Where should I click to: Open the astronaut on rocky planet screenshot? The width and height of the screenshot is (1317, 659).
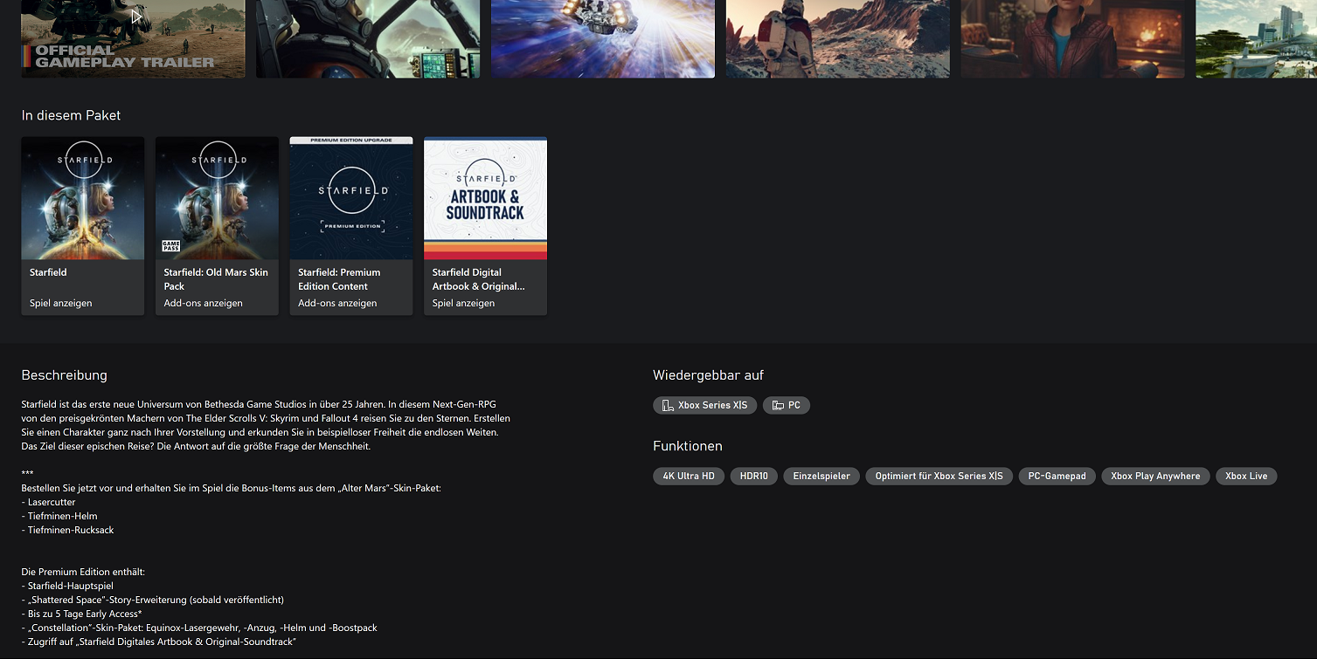pyautogui.click(x=838, y=38)
